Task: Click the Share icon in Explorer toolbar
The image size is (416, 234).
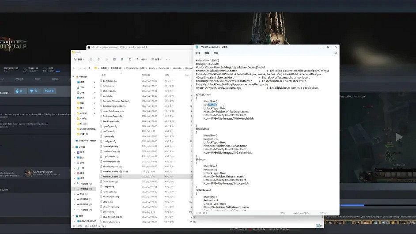Action: tap(122, 59)
